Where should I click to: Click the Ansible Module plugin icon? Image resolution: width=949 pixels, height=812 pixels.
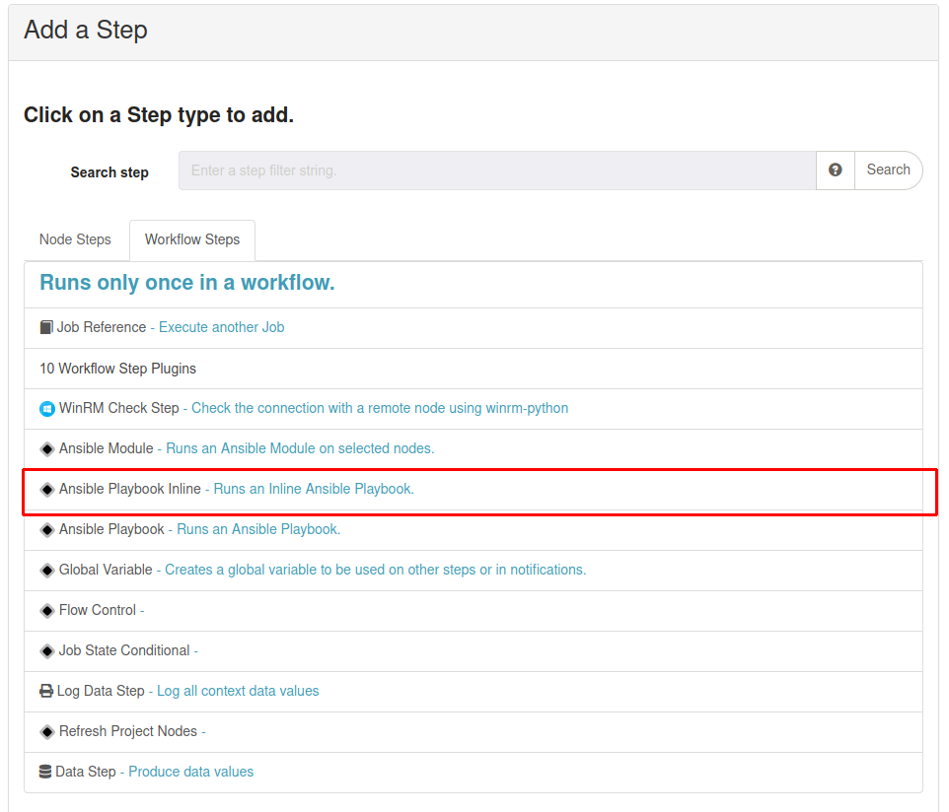(47, 449)
